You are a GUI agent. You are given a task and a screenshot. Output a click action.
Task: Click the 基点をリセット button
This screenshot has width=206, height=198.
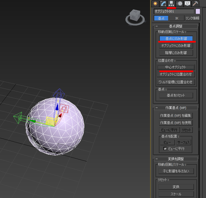pos(176,95)
